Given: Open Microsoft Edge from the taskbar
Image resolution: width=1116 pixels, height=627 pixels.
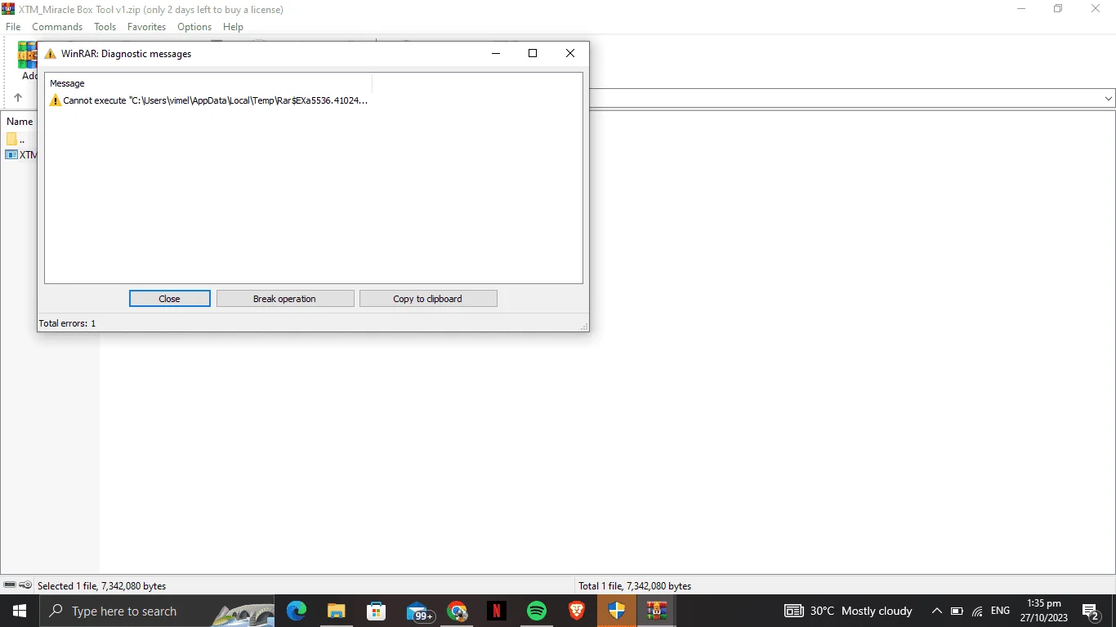Looking at the screenshot, I should (297, 611).
